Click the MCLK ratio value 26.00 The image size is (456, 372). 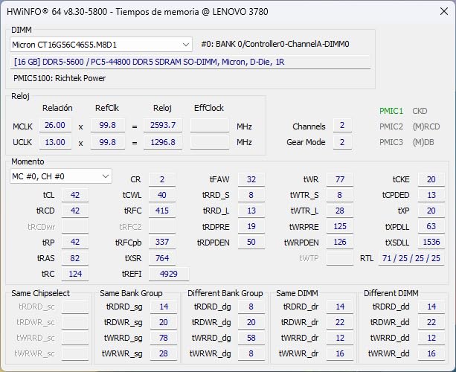coord(55,125)
